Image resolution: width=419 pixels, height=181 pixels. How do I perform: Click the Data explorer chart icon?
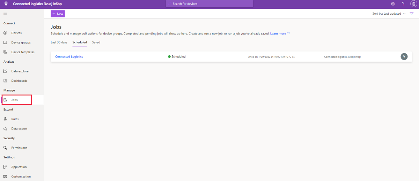5,71
